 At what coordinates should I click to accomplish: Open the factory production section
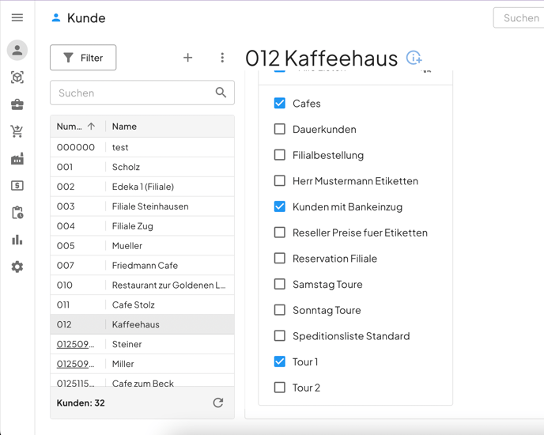pyautogui.click(x=17, y=159)
